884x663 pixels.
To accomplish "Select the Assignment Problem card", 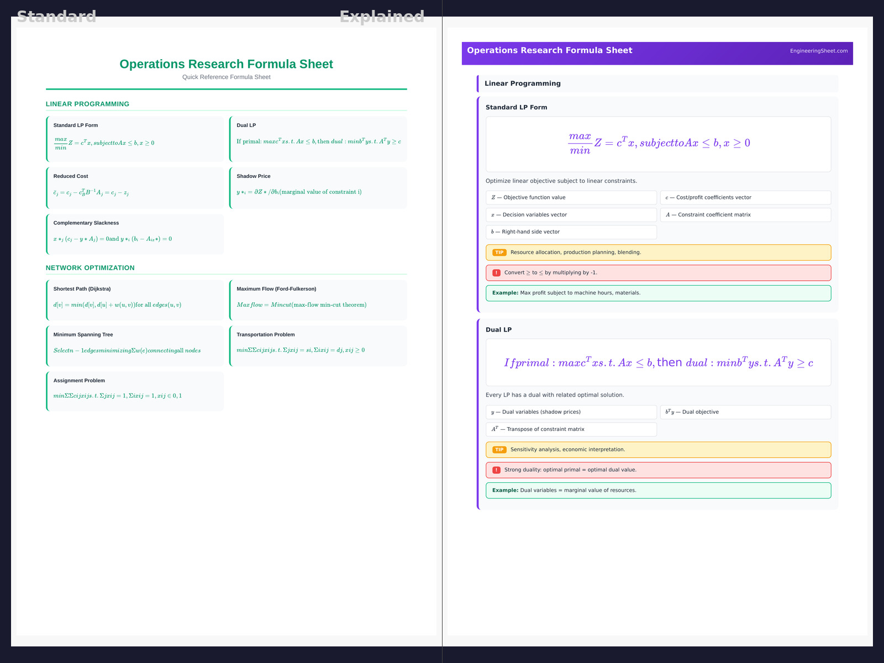I will (x=135, y=391).
